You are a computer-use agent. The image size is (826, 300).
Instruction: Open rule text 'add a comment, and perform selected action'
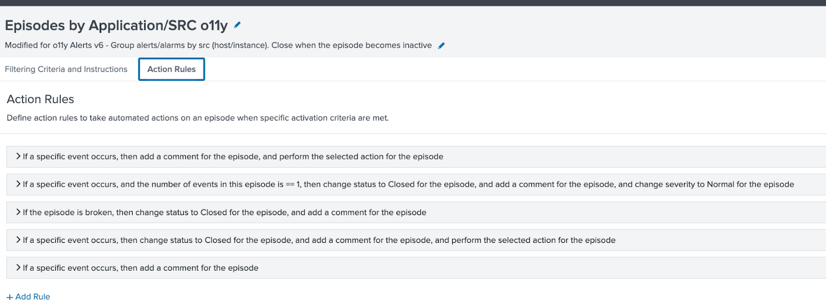tap(233, 156)
